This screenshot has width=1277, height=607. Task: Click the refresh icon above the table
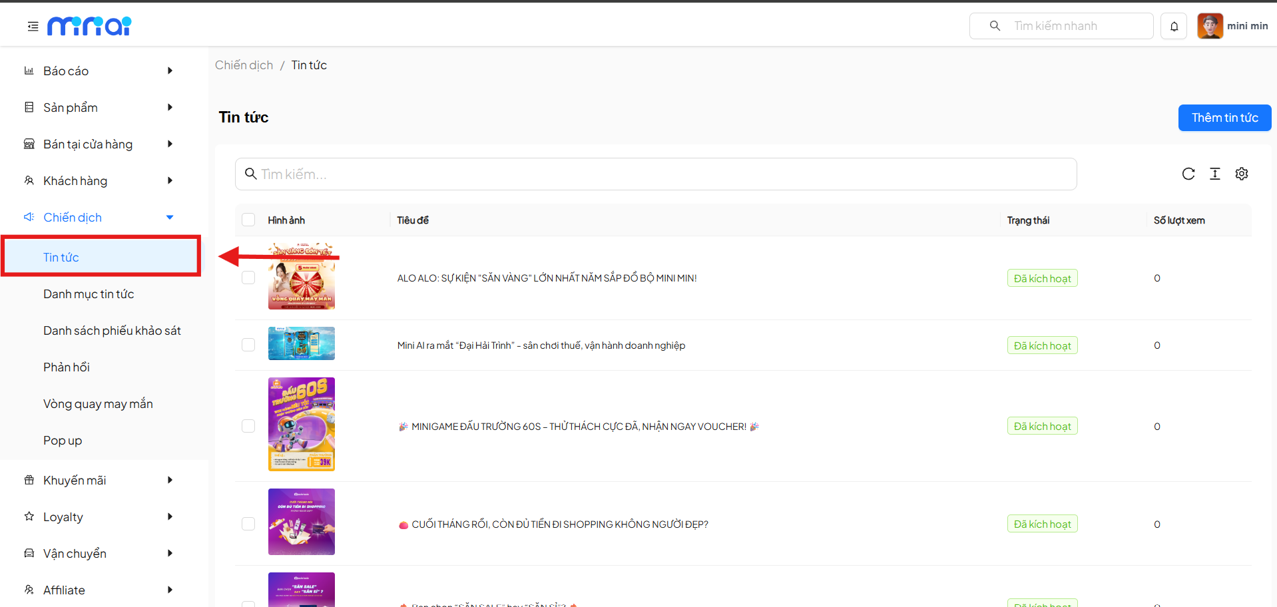pyautogui.click(x=1188, y=174)
